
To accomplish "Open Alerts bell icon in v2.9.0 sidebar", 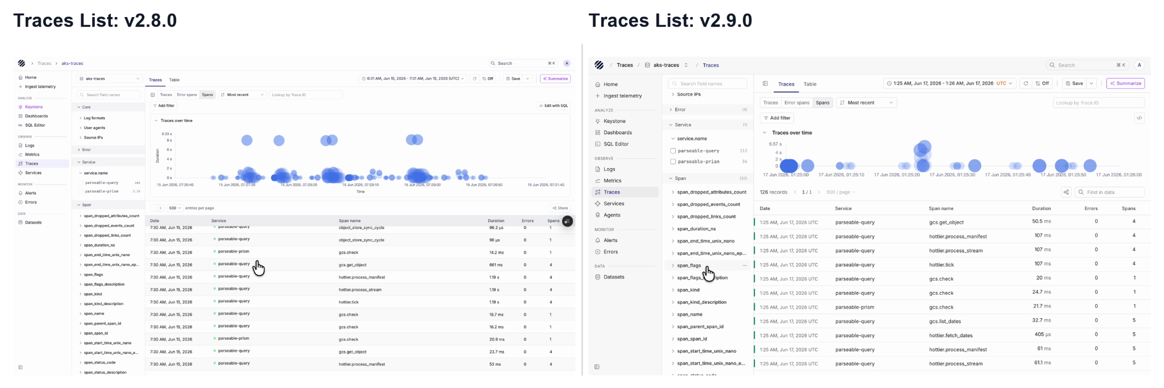I will tap(597, 240).
